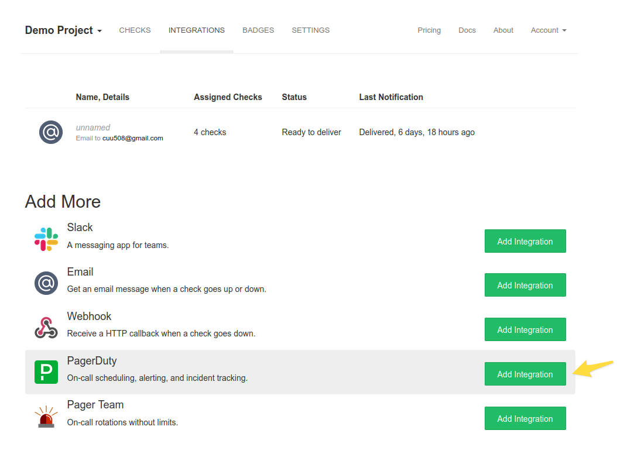The image size is (617, 454).
Task: Open the Account dropdown menu
Action: pyautogui.click(x=548, y=30)
